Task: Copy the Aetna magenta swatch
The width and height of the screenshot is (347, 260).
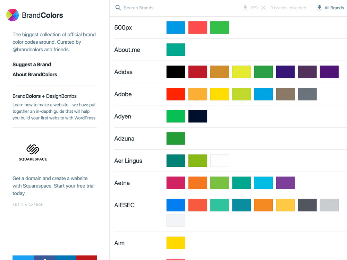Action: point(176,183)
